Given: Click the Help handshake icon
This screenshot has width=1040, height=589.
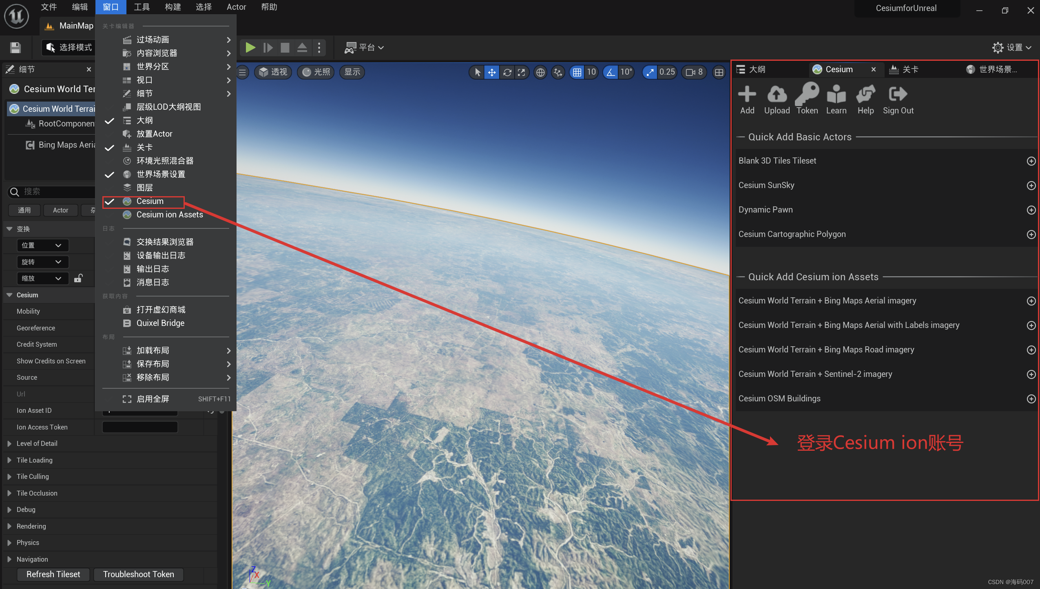Looking at the screenshot, I should pos(865,94).
